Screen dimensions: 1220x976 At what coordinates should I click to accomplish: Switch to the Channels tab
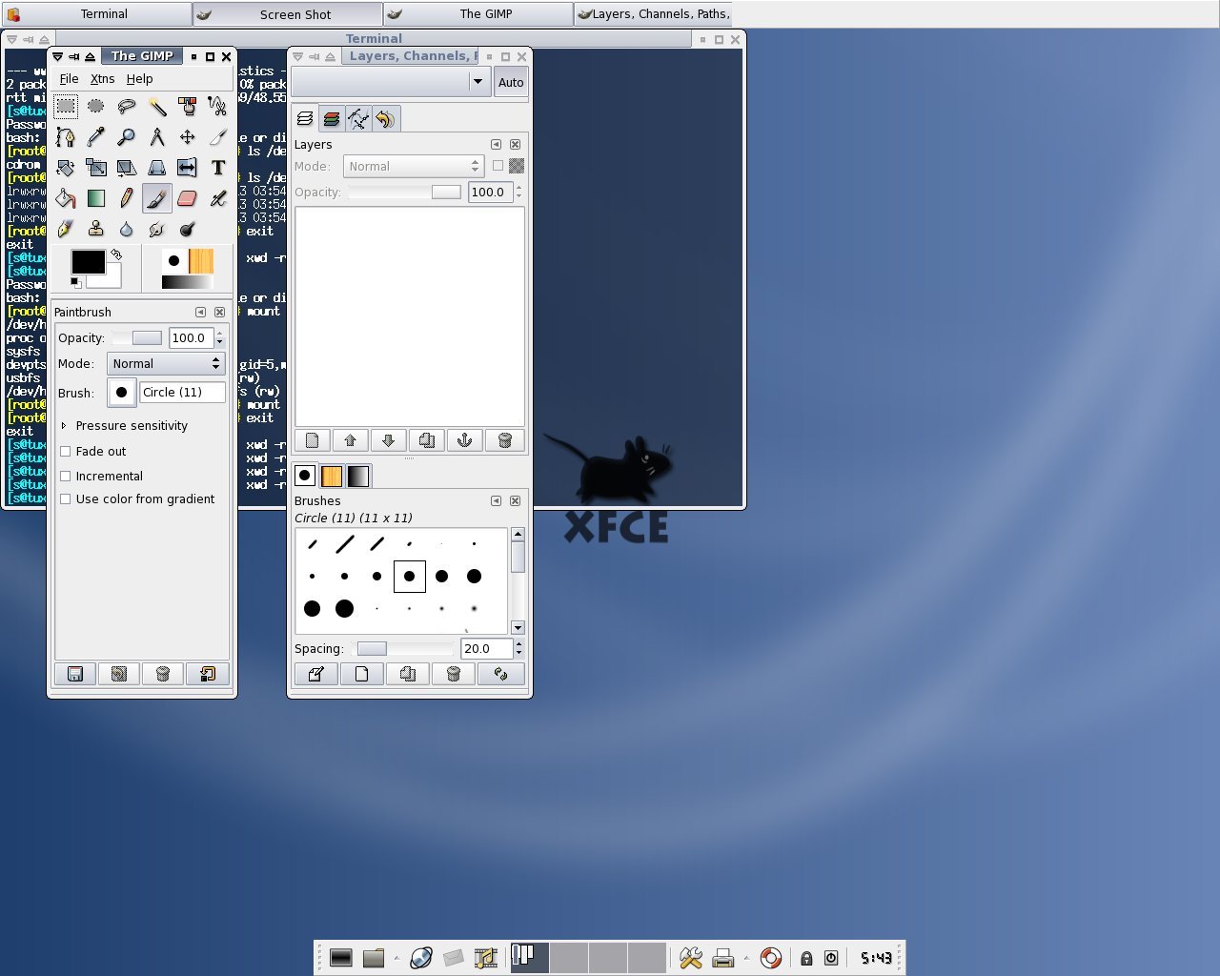point(332,118)
